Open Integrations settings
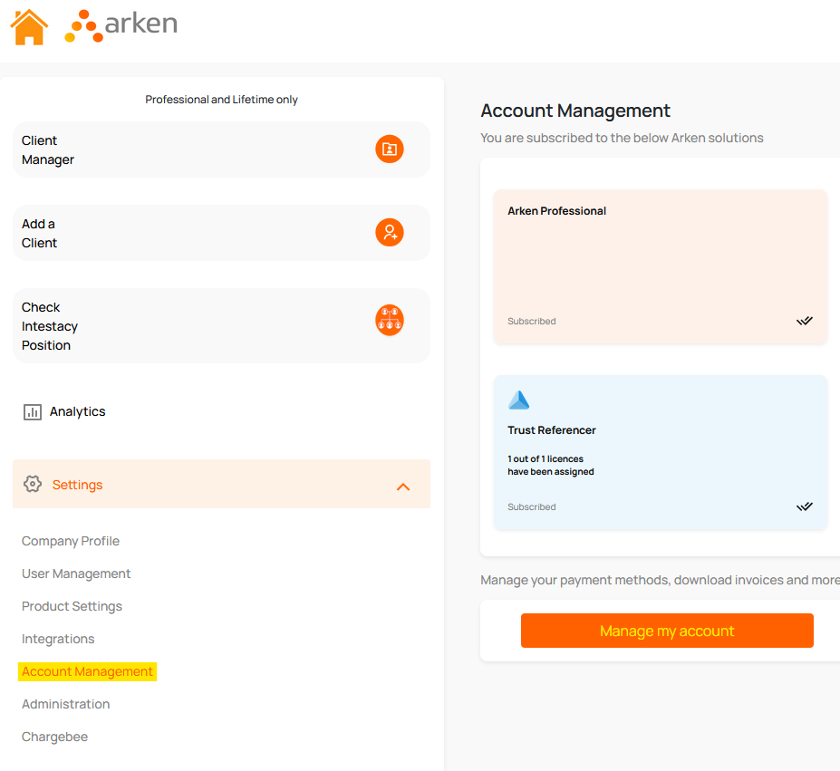This screenshot has height=771, width=840. (58, 640)
